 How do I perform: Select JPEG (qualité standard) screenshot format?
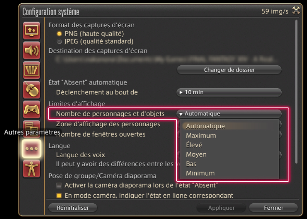click(60, 42)
